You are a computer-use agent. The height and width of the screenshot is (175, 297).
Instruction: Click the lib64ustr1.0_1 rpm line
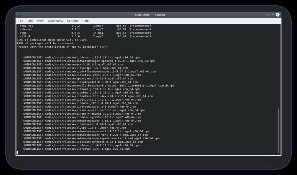point(82,100)
